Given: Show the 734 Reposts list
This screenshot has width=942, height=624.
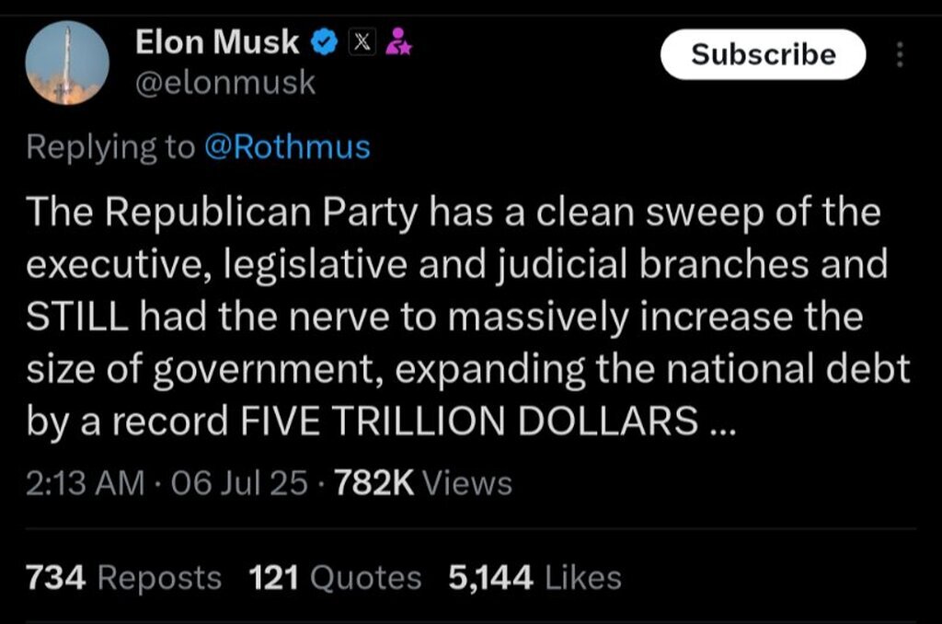Looking at the screenshot, I should pos(124,578).
